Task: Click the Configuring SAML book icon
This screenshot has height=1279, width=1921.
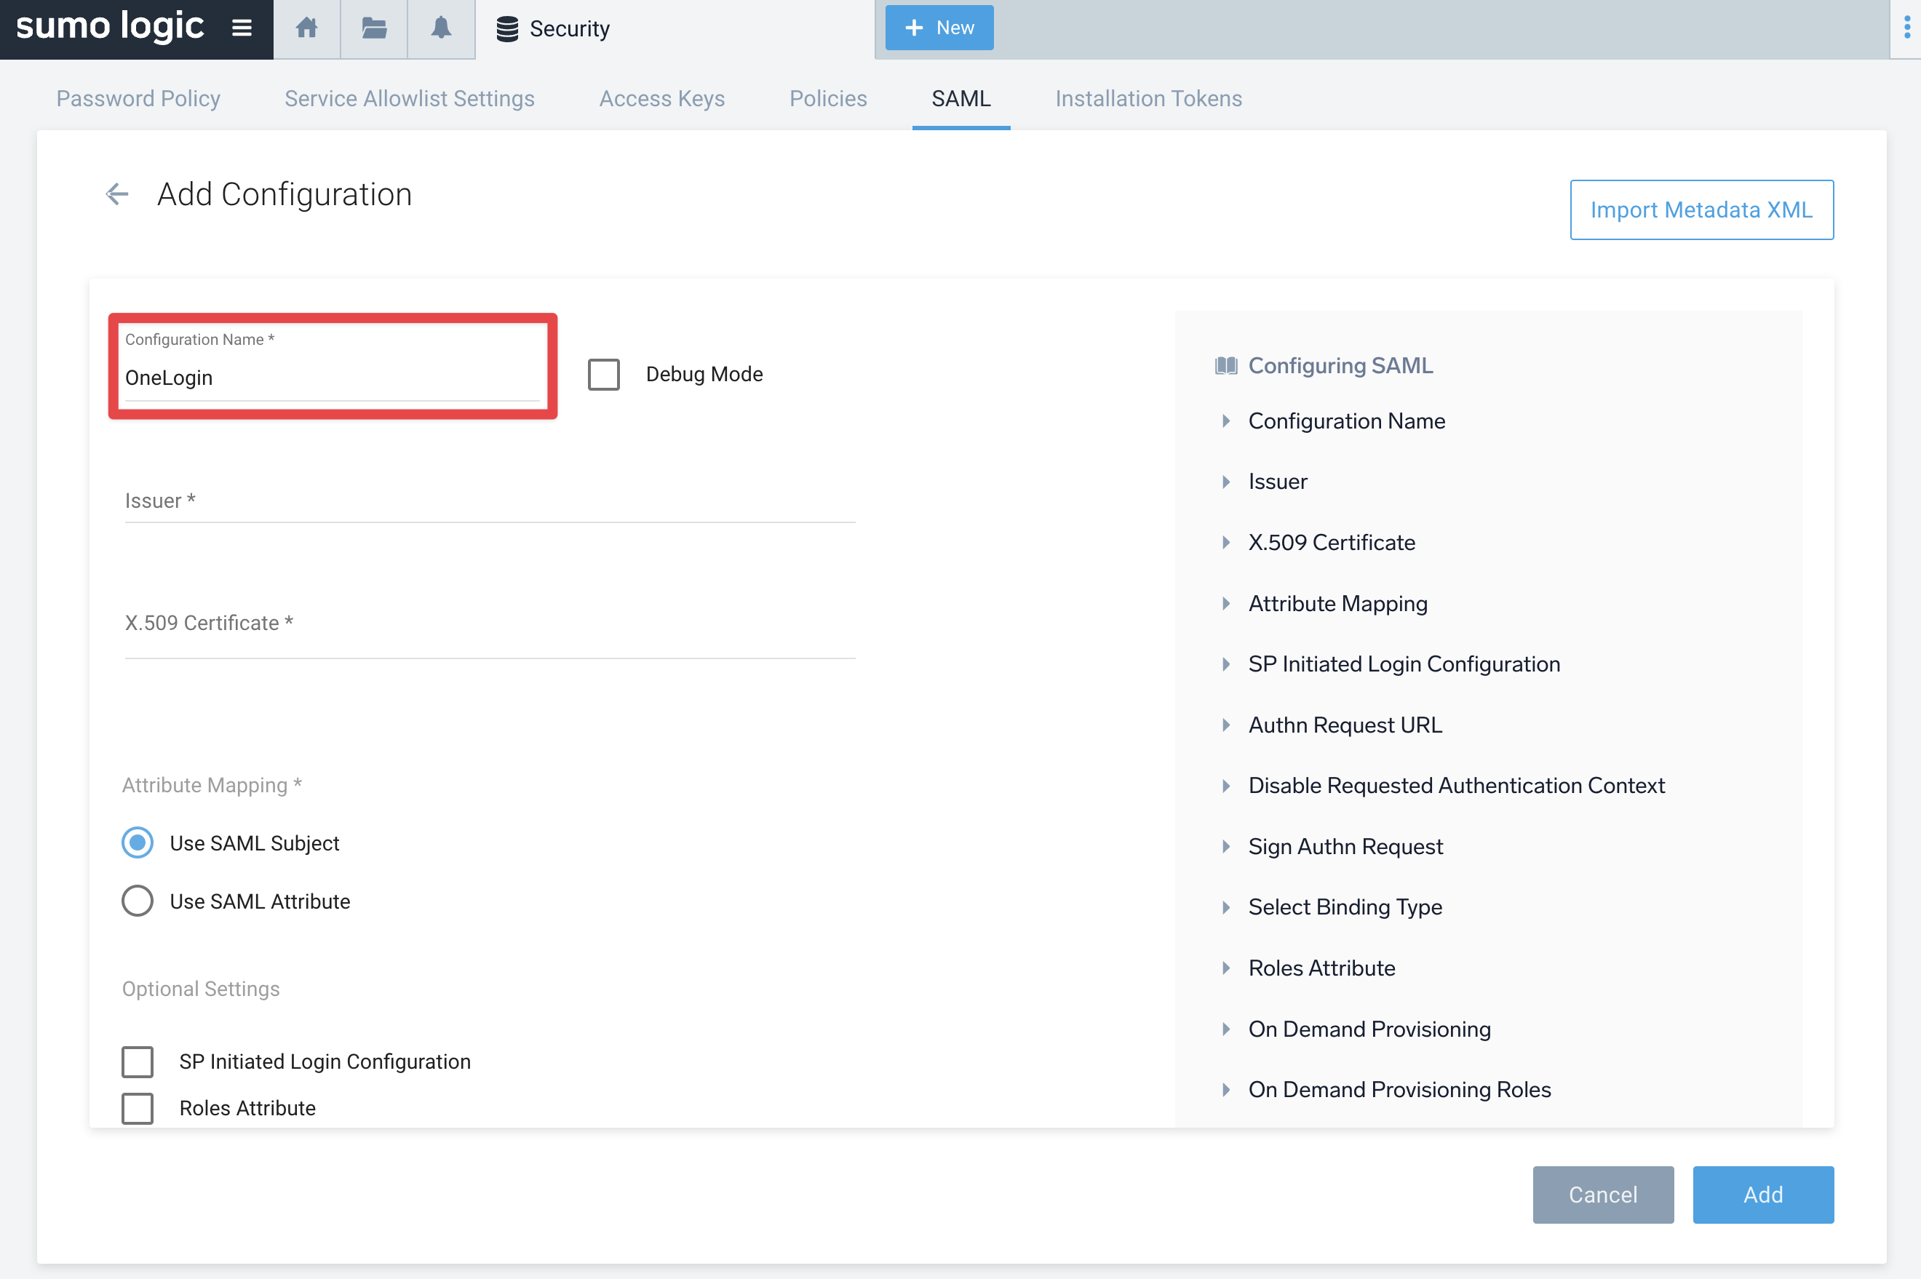Action: [x=1226, y=365]
